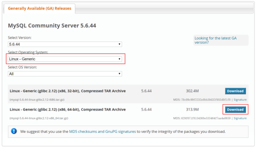
Task: Click the 302.4M file size value
Action: pos(192,91)
